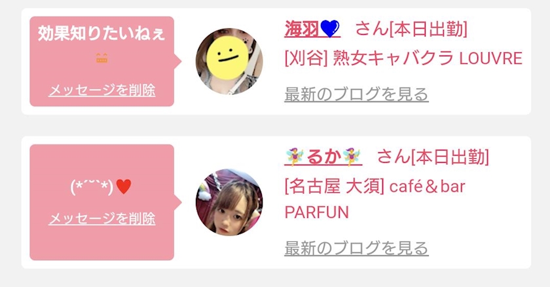Click the fairy emoji after るか
Viewport: 550px width, 287px height.
[x=352, y=157]
